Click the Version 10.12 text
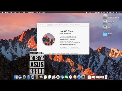Image resolution: width=122 pixels, height=91 pixels. tap(65, 33)
